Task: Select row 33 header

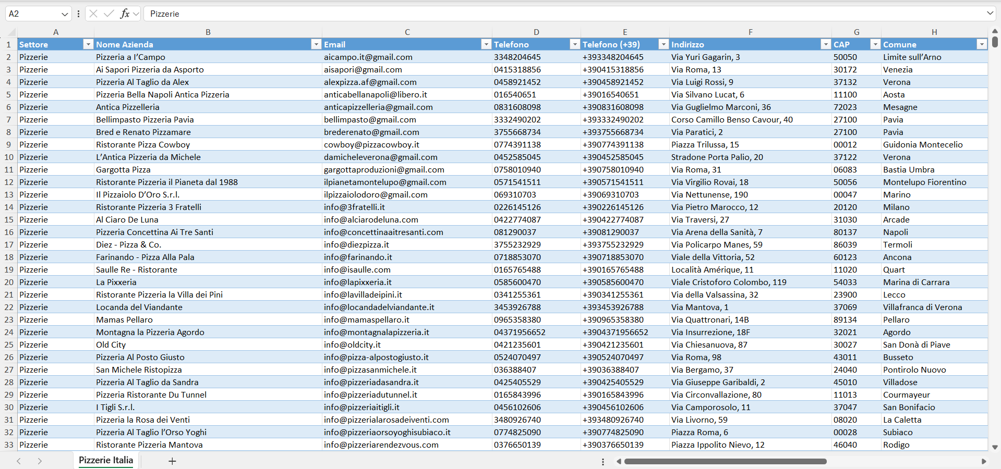Action: click(8, 445)
